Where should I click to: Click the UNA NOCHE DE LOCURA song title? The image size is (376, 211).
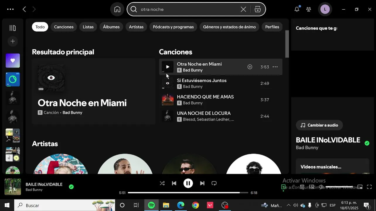pos(204,113)
